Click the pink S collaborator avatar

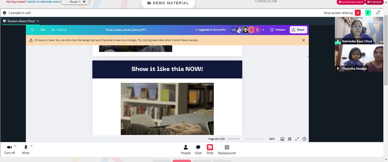251,30
